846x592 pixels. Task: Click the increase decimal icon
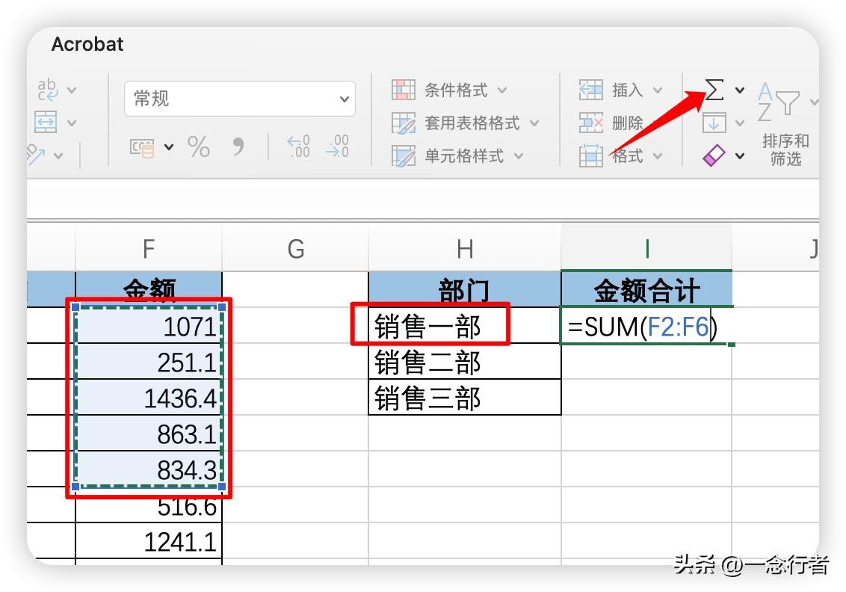(x=298, y=147)
